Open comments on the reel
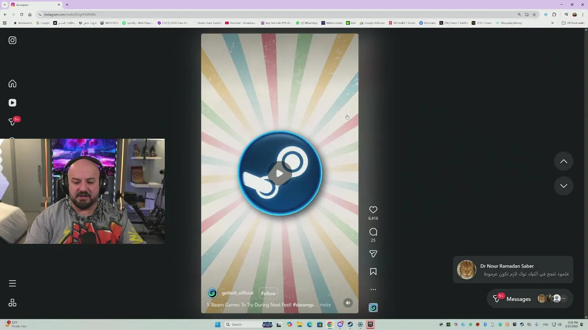Image resolution: width=588 pixels, height=330 pixels. tap(373, 232)
